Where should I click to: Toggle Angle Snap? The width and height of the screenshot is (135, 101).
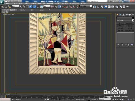click(x=67, y=7)
